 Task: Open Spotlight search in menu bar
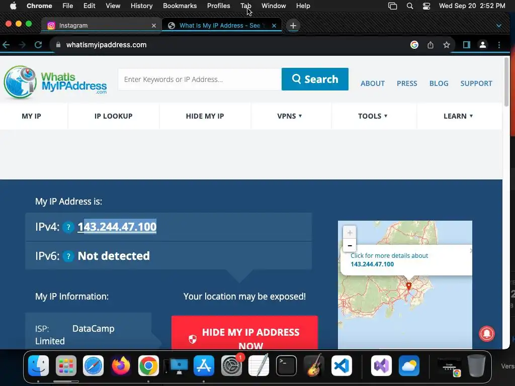(x=409, y=6)
